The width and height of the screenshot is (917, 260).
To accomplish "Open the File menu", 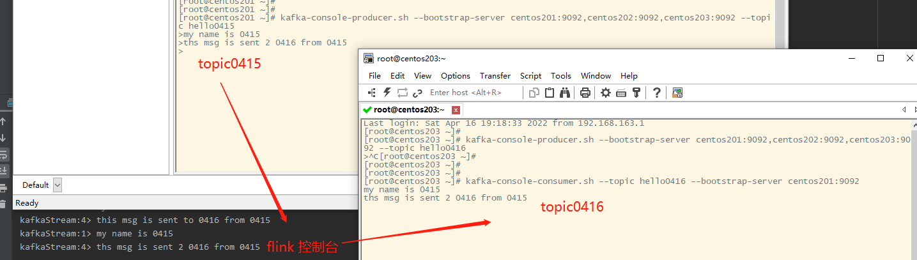I will (x=374, y=75).
